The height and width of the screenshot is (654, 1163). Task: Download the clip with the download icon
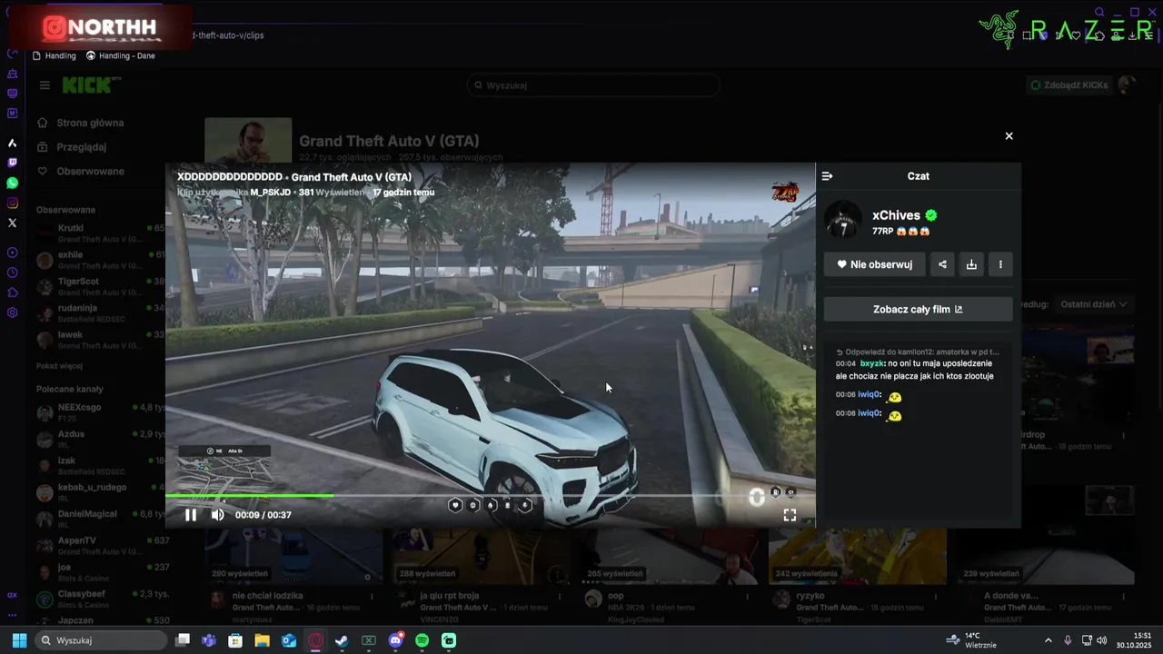click(x=971, y=264)
